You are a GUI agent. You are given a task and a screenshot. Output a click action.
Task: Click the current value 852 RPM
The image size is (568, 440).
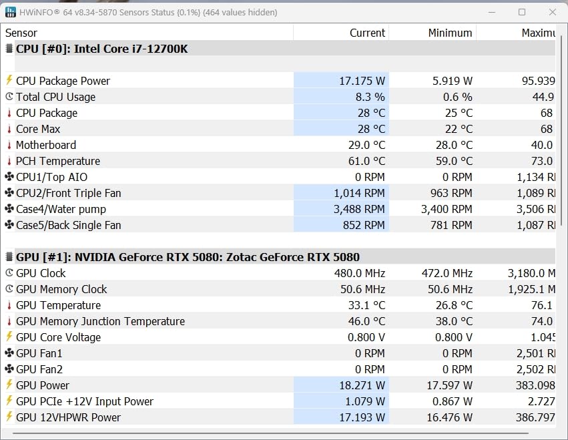(x=364, y=225)
